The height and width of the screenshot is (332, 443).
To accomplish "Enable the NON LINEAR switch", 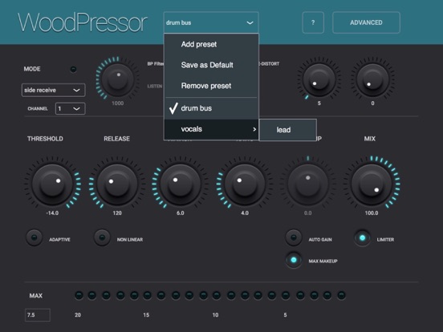I will (102, 237).
